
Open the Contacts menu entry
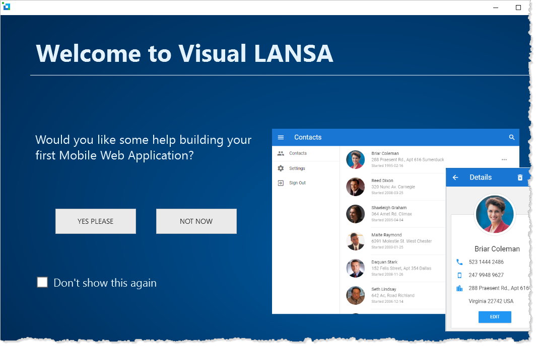pyautogui.click(x=298, y=153)
